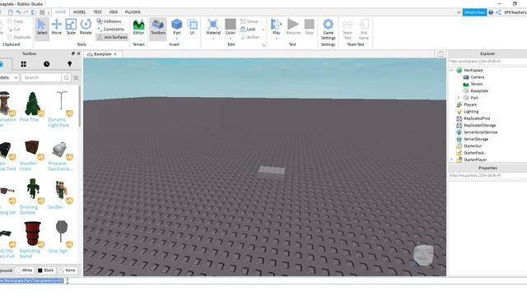Select ReplicatedStorage in Explorer

pyautogui.click(x=479, y=125)
